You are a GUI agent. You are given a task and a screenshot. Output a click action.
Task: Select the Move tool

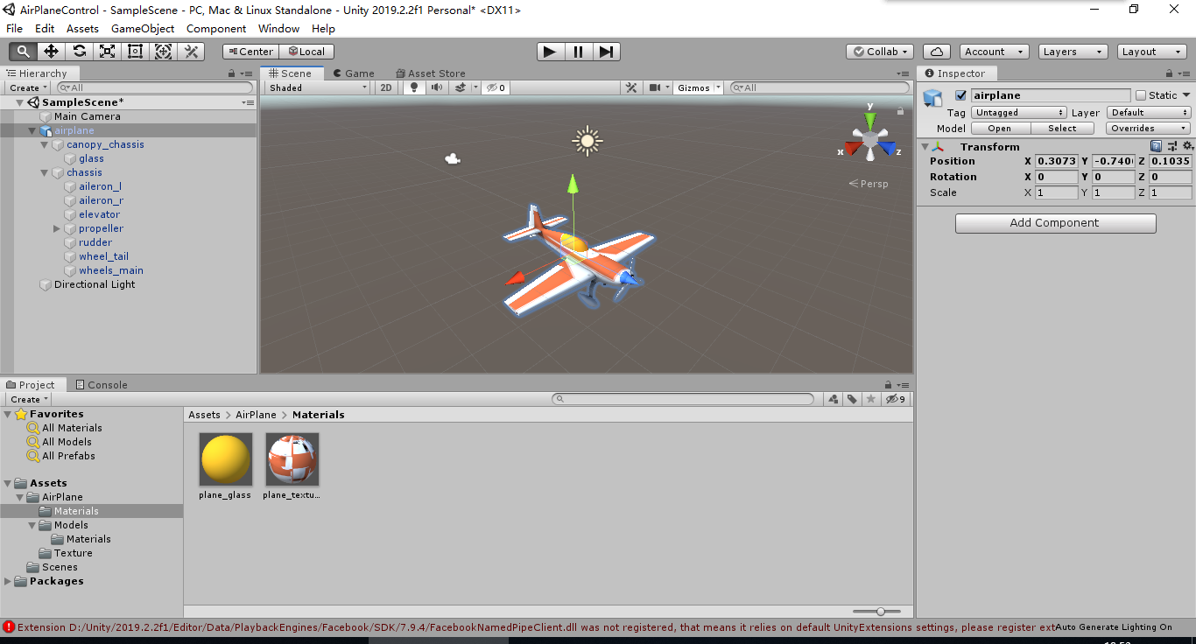(51, 52)
